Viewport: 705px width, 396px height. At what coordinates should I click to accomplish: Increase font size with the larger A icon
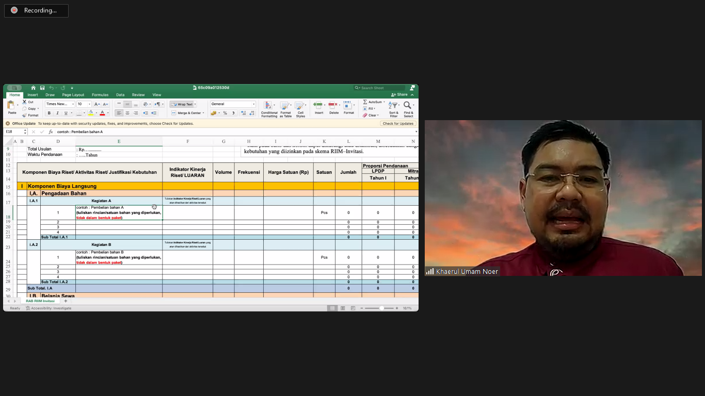(x=96, y=104)
